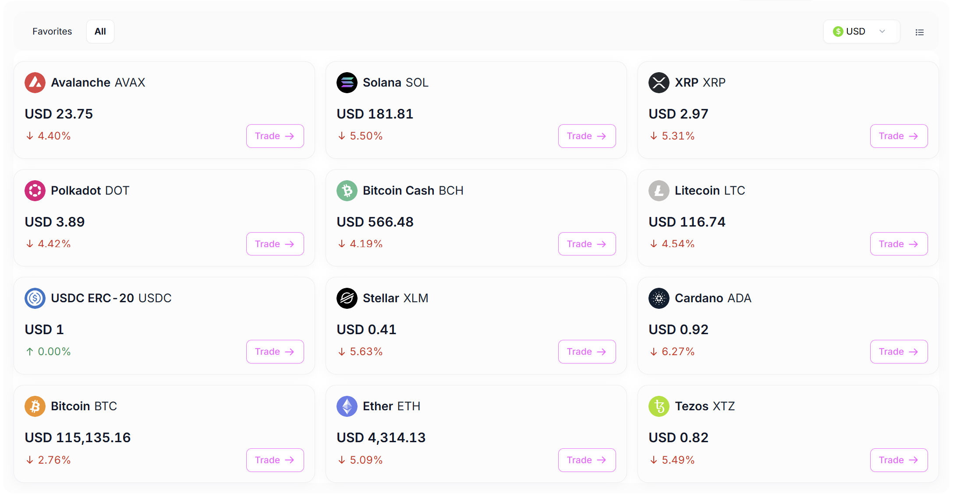Click the Stellar XLM logo

pyautogui.click(x=347, y=298)
